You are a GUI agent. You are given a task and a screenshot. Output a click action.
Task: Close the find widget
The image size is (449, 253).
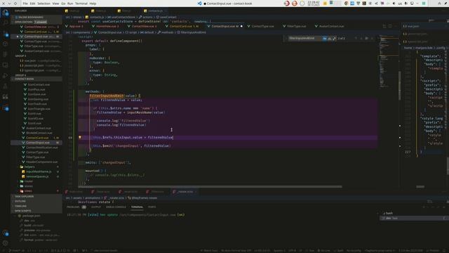pos(372,38)
